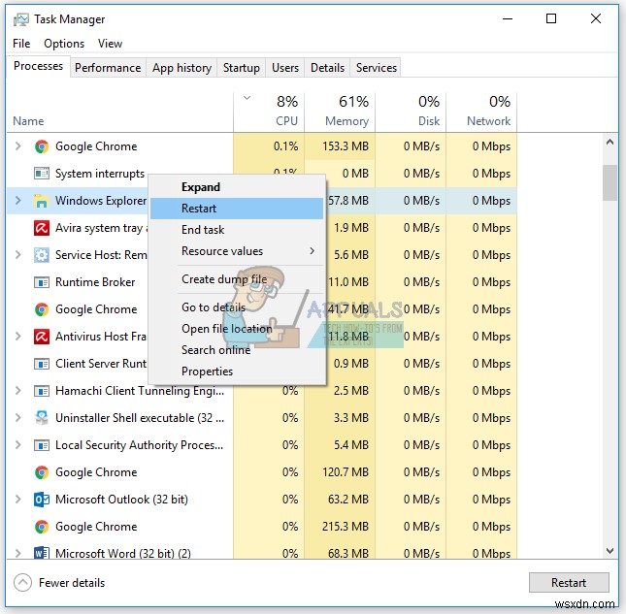Switch to the Services tab

click(376, 68)
